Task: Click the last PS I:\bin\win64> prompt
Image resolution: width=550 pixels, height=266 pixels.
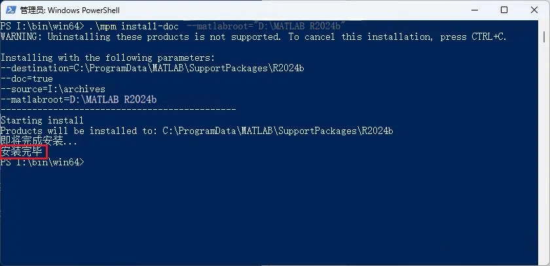Action: (x=43, y=162)
